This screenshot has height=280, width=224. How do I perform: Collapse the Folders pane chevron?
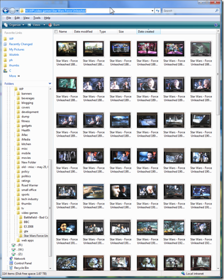(x=50, y=83)
